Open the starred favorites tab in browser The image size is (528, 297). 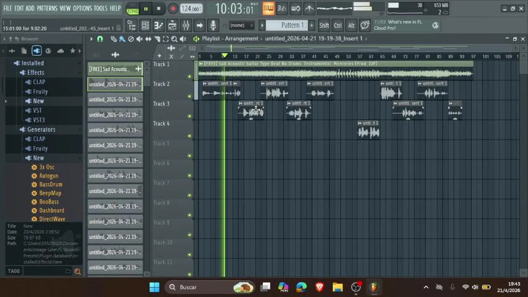(73, 51)
